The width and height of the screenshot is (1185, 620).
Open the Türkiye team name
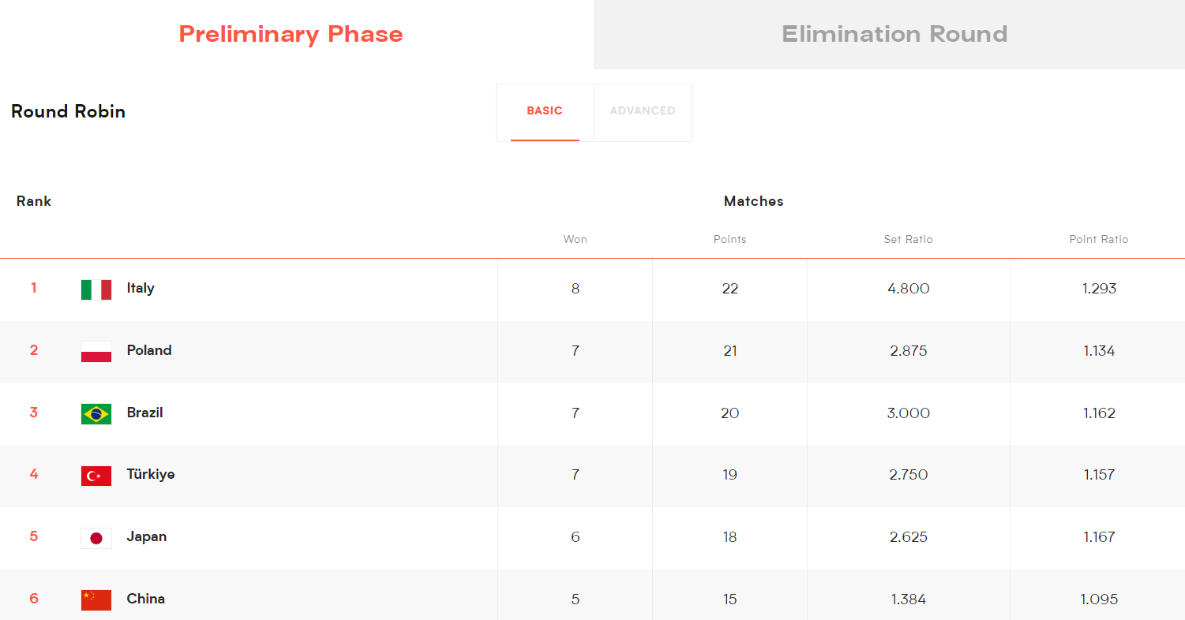(x=151, y=475)
